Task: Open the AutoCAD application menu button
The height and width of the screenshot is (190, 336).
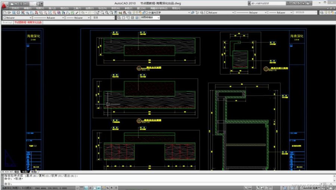Action: 4,5
